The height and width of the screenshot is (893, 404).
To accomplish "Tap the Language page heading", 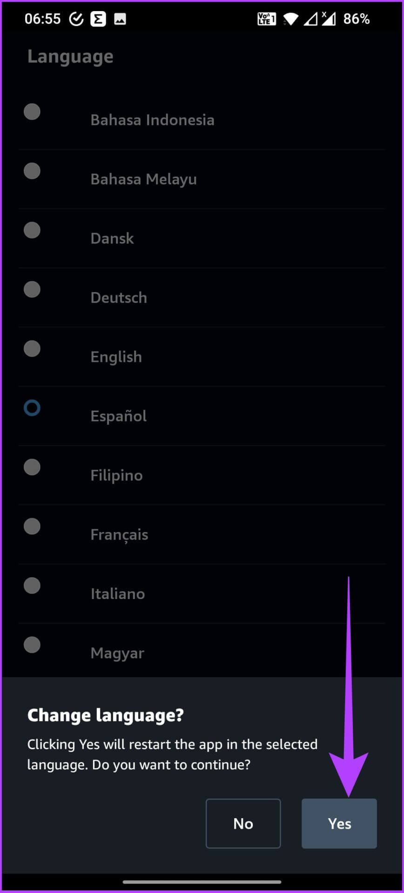I will (70, 57).
